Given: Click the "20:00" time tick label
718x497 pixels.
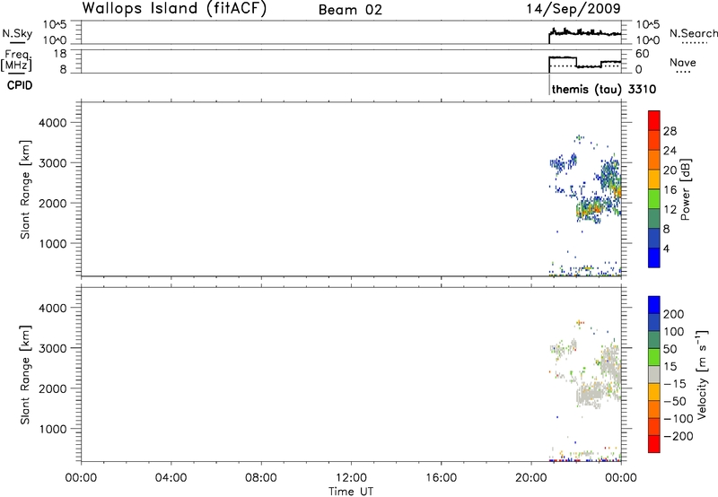Looking at the screenshot, I should coord(530,478).
